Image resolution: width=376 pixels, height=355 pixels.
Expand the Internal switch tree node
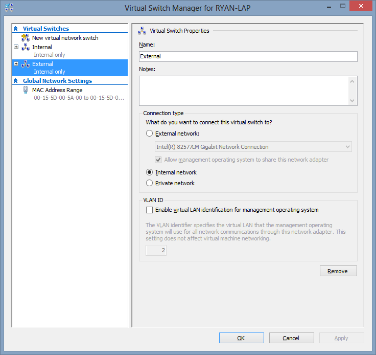(x=16, y=47)
